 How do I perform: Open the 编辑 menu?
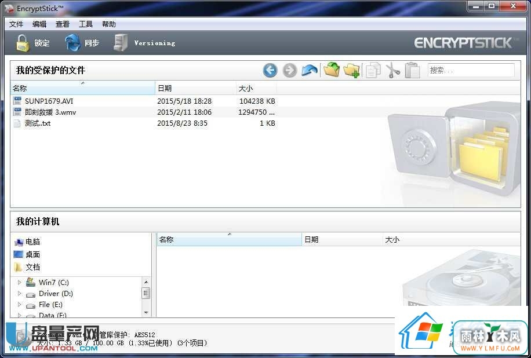[x=39, y=24]
